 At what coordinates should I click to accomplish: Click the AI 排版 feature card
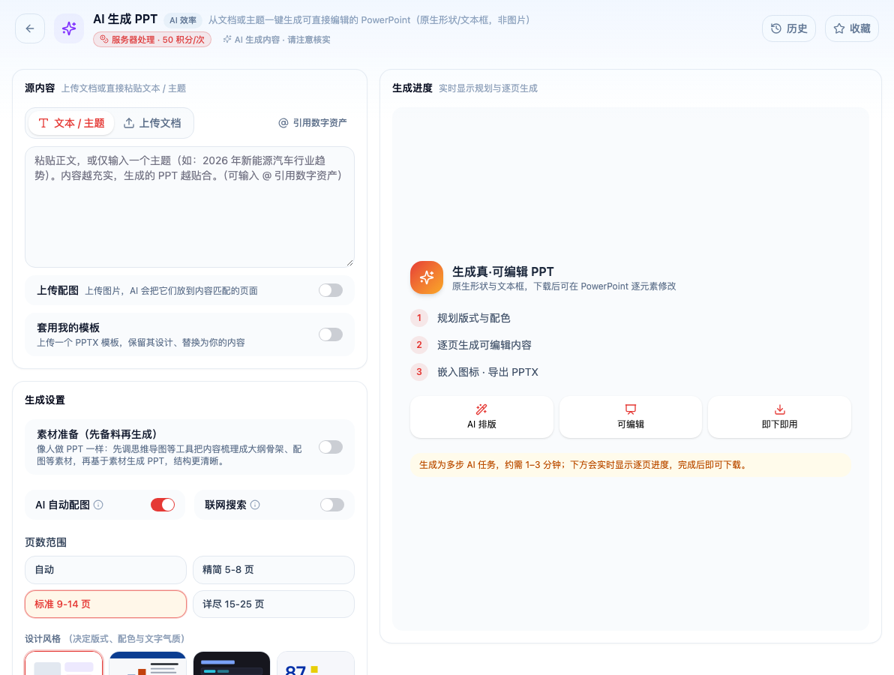pyautogui.click(x=481, y=417)
